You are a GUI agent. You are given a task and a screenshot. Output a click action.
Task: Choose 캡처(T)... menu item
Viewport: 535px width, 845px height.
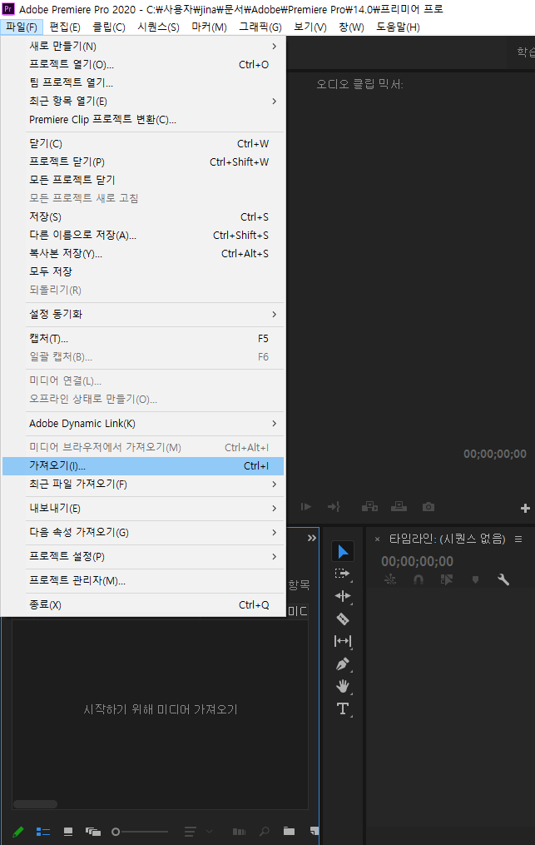click(143, 339)
